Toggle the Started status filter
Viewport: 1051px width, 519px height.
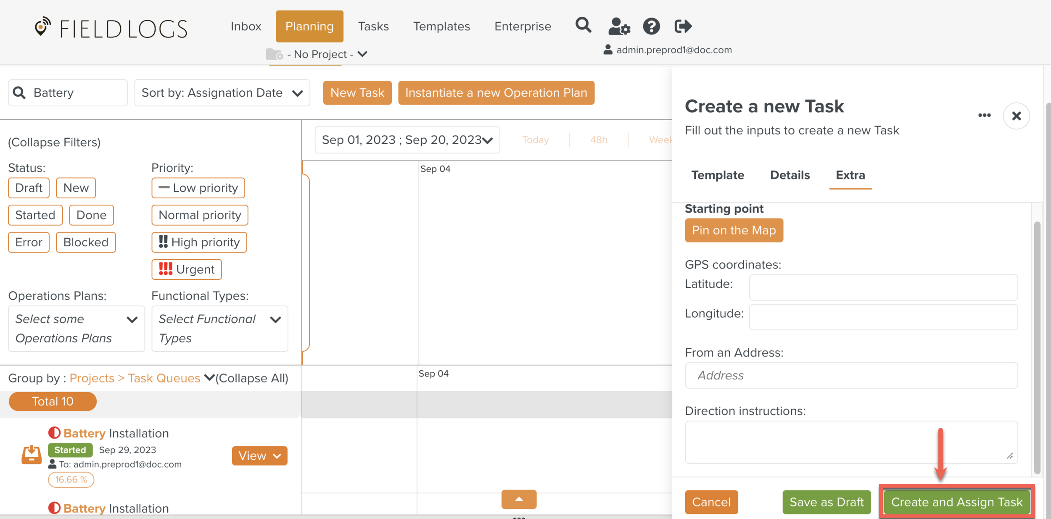pos(35,215)
